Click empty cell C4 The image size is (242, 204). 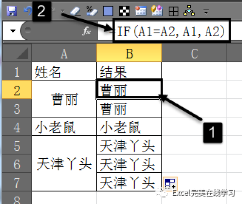tap(194, 127)
